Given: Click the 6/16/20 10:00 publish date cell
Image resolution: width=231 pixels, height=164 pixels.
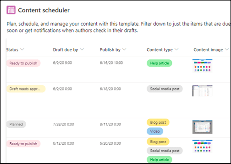Looking at the screenshot, I should pyautogui.click(x=111, y=63).
